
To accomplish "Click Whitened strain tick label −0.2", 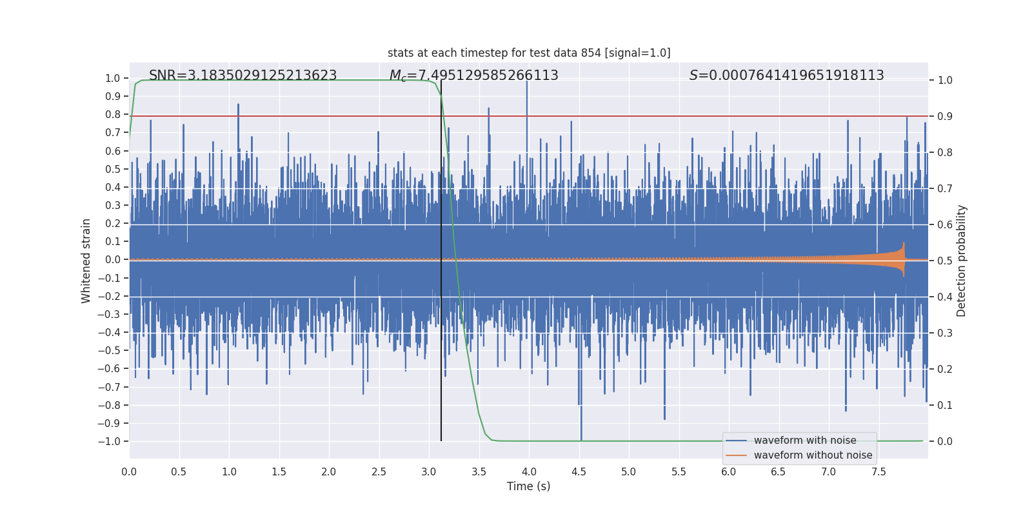I will (x=109, y=296).
